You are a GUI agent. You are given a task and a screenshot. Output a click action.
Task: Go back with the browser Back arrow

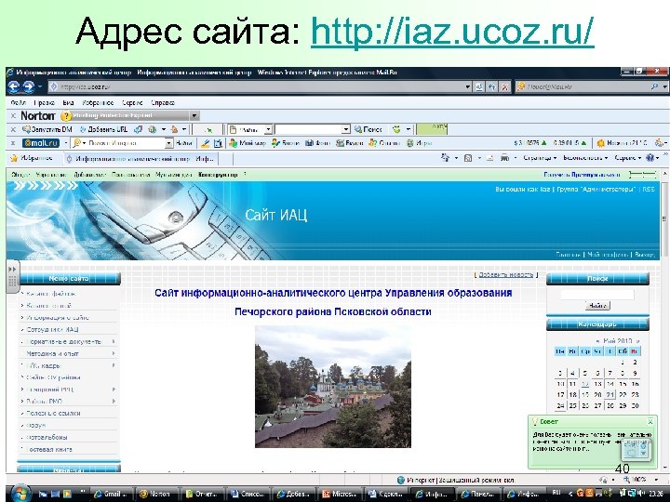[14, 87]
